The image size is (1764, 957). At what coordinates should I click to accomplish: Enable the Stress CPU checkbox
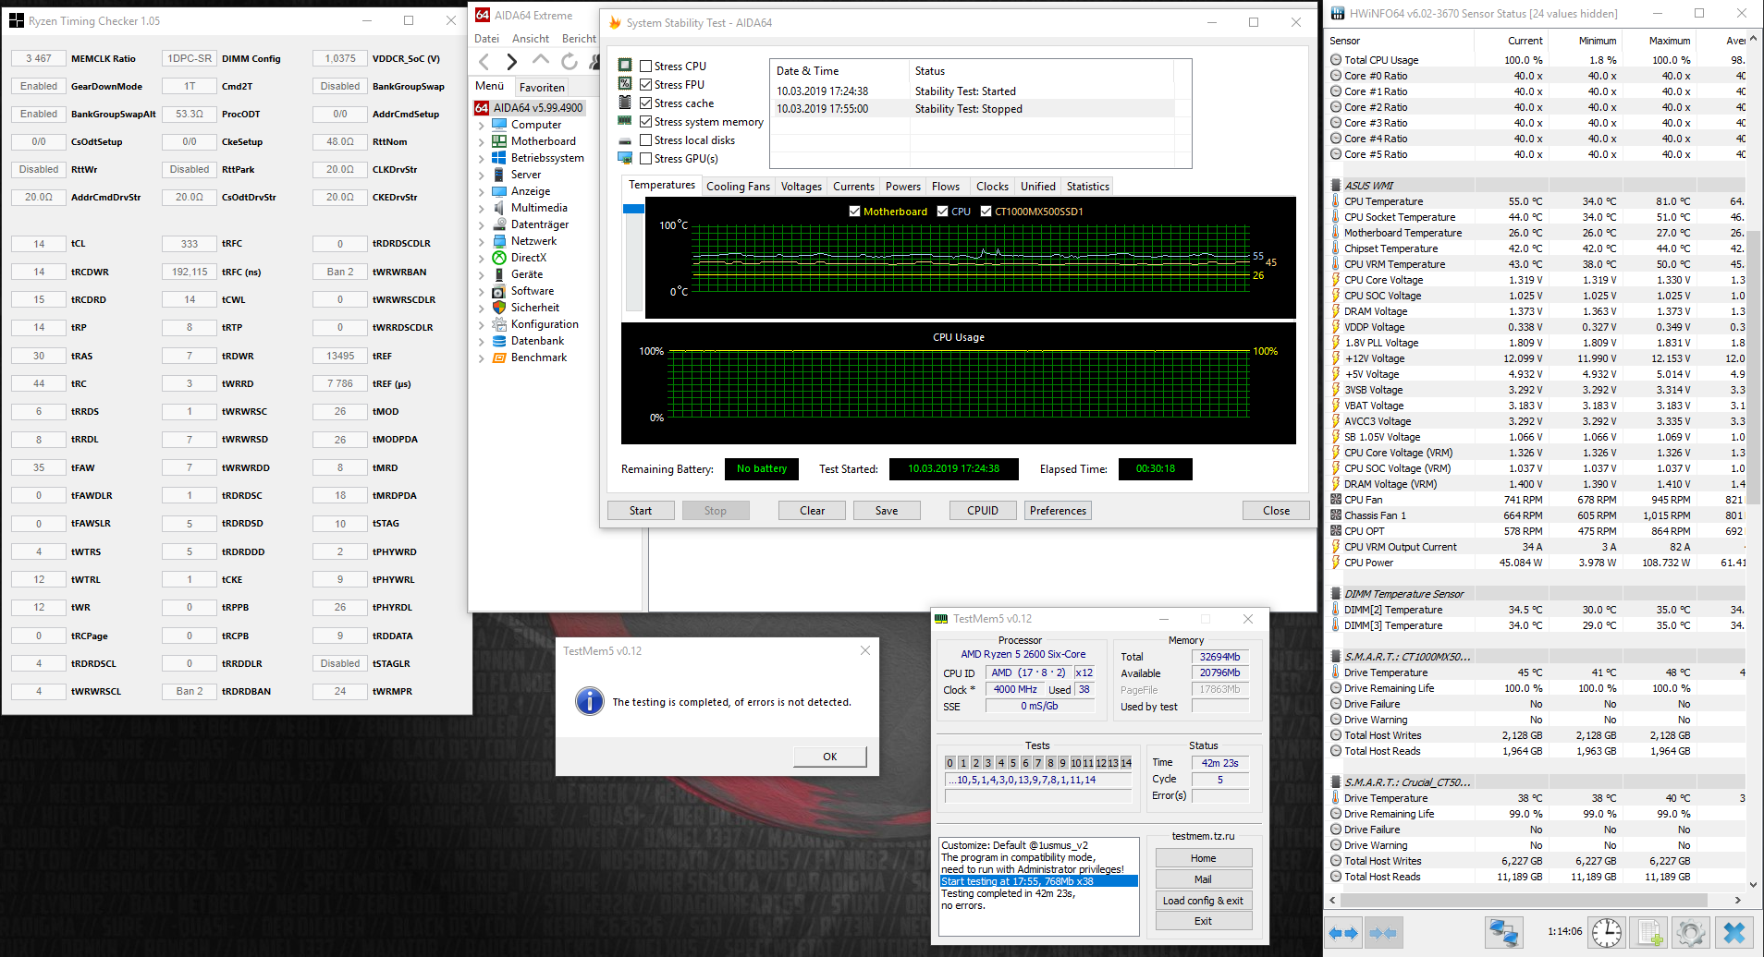(646, 67)
